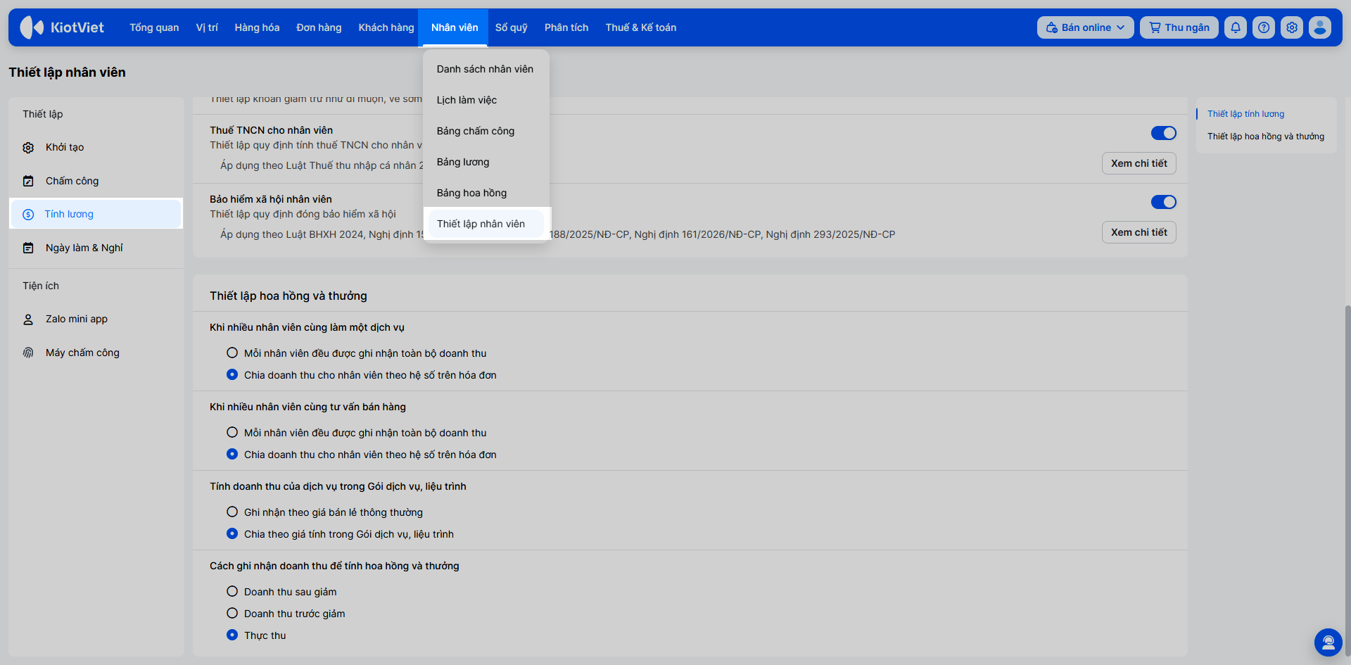Open Tổng quan menu
Viewport: 1351px width, 665px height.
pos(154,27)
